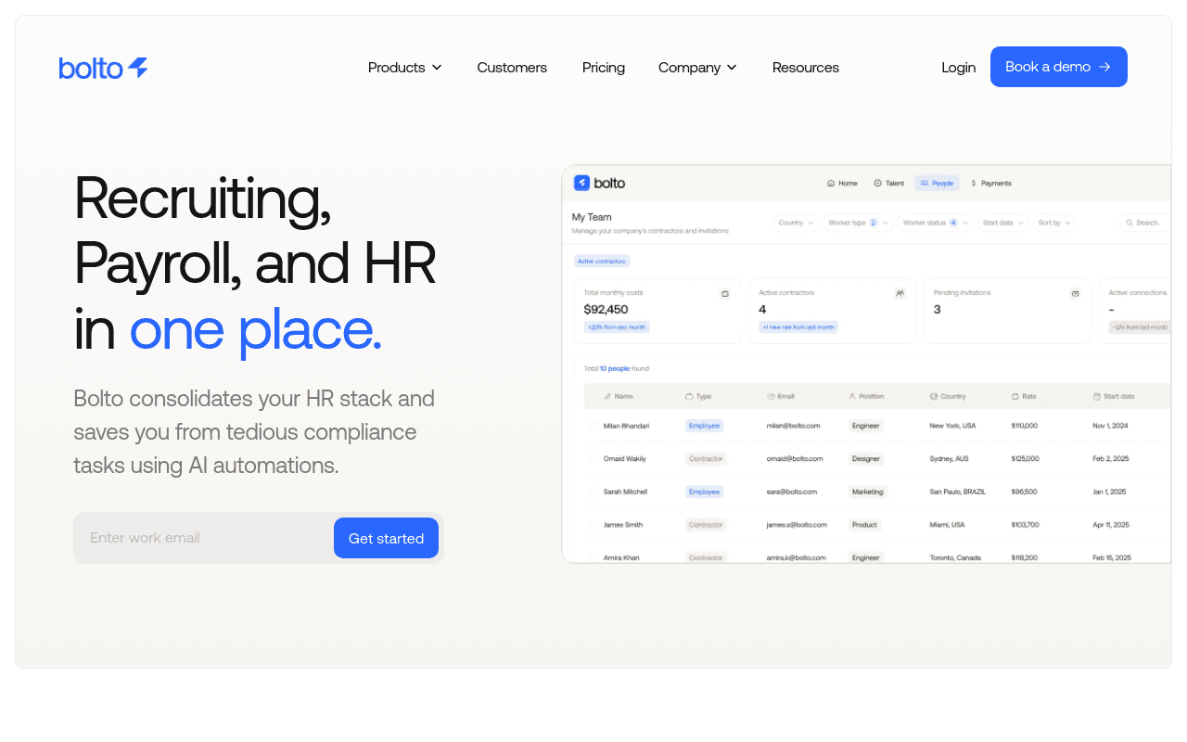Click the bolto lightning logo in header
Image resolution: width=1187 pixels, height=742 pixels.
(103, 68)
